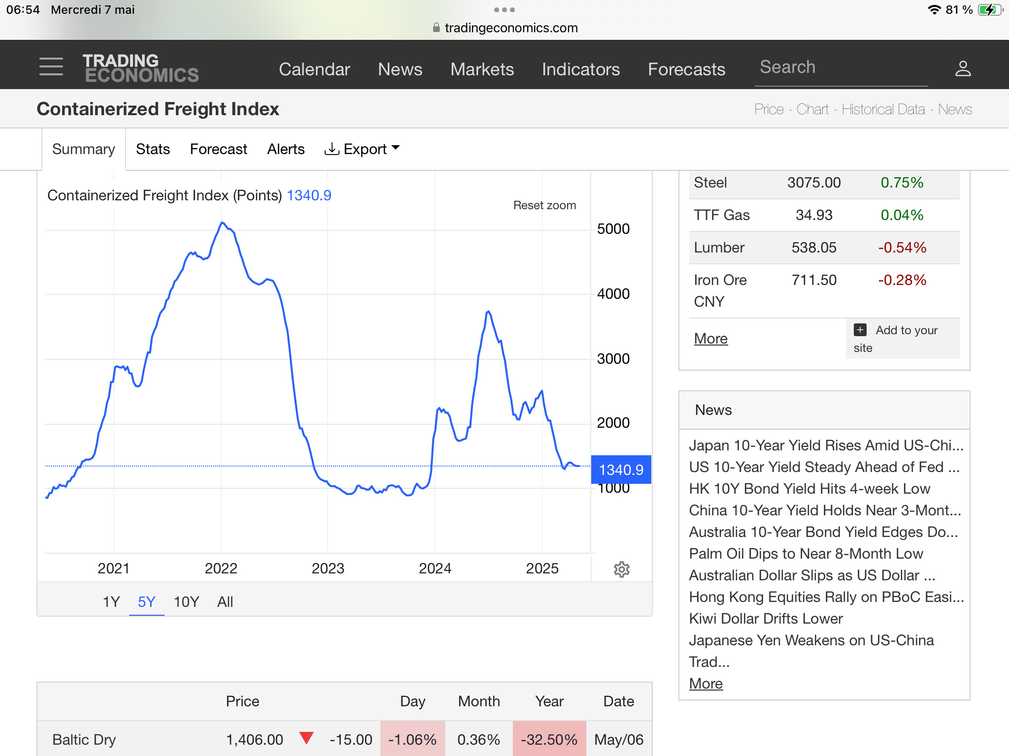
Task: Open the Markets navigation menu
Action: coord(482,69)
